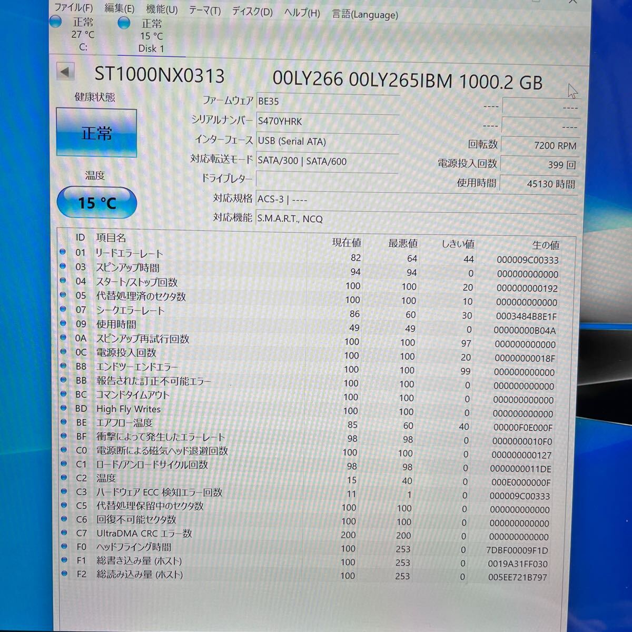632x632 pixels.
Task: Click the previous disk arrow button
Action: (x=65, y=72)
